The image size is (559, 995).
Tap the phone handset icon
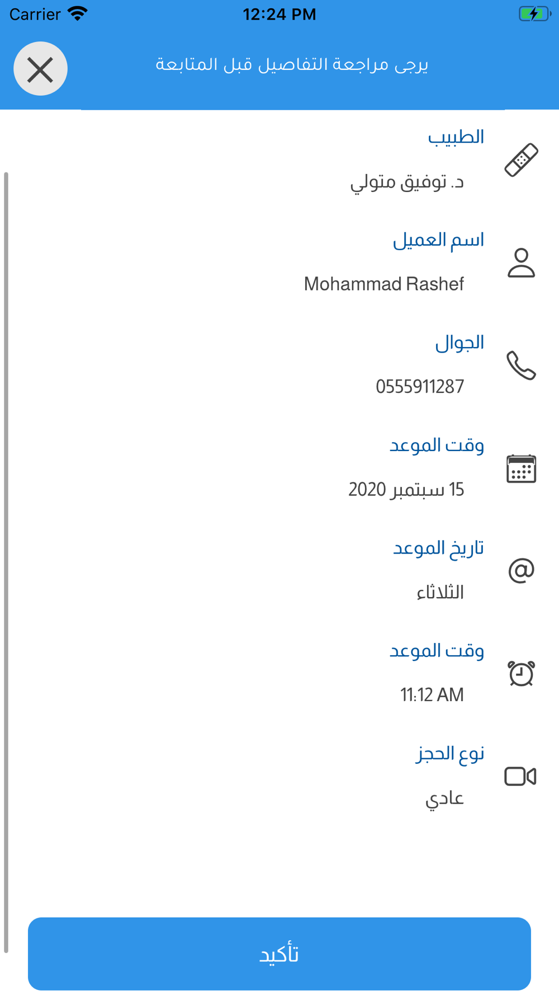[x=521, y=365]
